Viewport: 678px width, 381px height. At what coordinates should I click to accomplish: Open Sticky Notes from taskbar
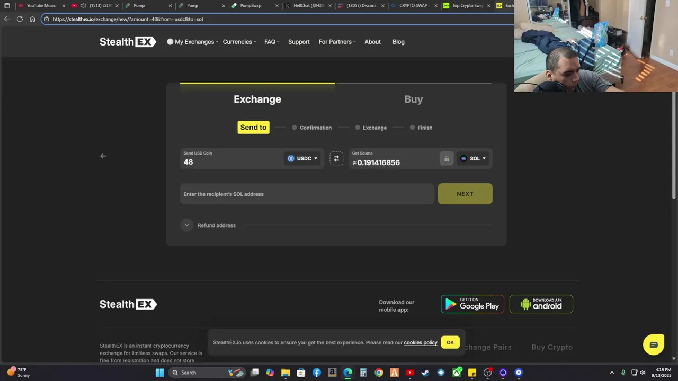coord(472,373)
